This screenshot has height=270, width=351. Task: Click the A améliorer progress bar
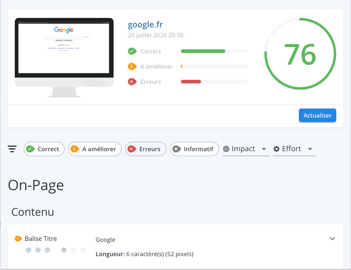pyautogui.click(x=215, y=67)
